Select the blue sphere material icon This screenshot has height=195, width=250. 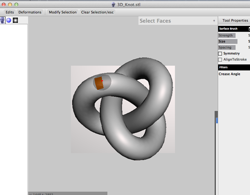point(8,20)
